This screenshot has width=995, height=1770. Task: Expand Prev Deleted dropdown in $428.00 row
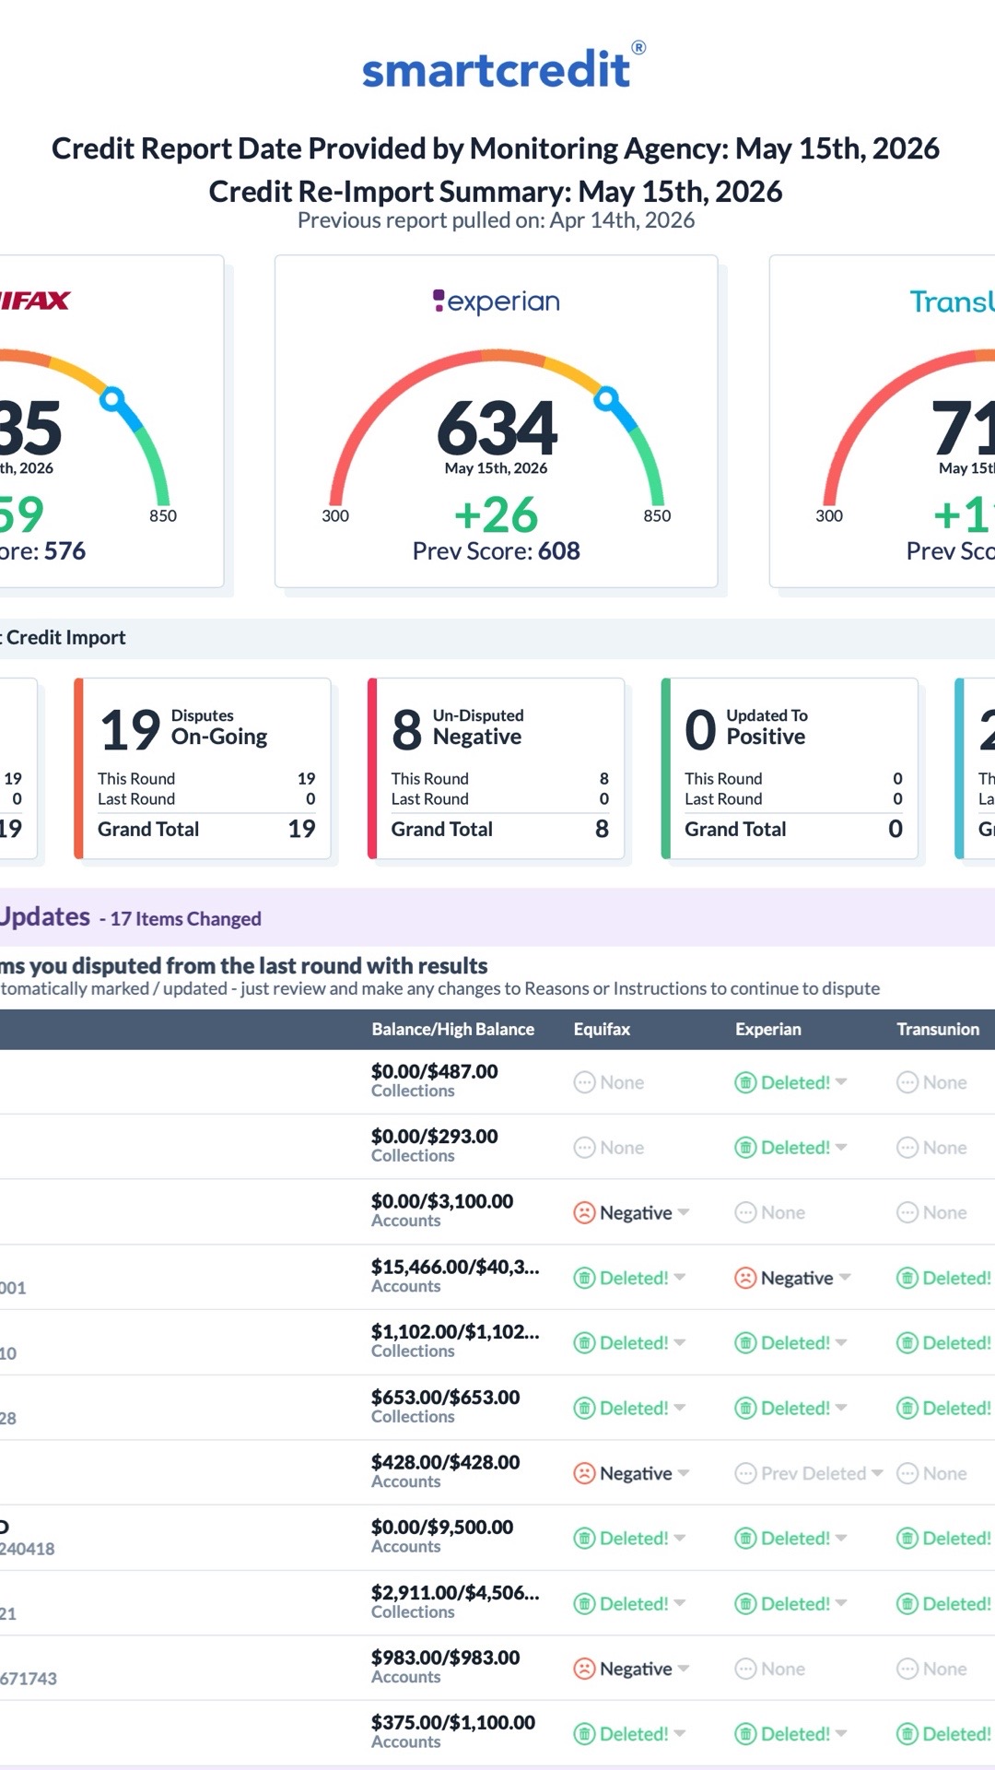[877, 1473]
